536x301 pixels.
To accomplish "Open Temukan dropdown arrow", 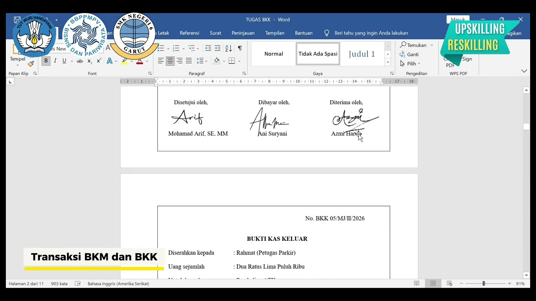I will pos(432,45).
